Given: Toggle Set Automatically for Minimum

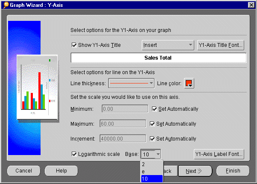Looking at the screenshot, I should click(x=155, y=109).
